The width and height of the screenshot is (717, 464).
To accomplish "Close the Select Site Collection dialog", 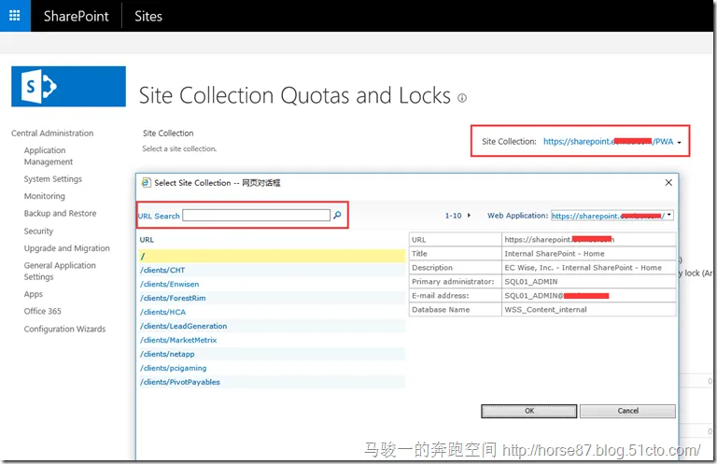I will tap(668, 182).
